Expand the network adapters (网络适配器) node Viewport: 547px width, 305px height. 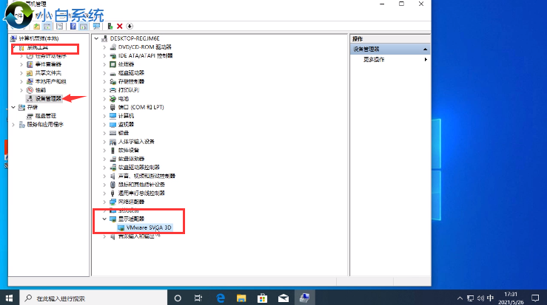click(x=104, y=202)
